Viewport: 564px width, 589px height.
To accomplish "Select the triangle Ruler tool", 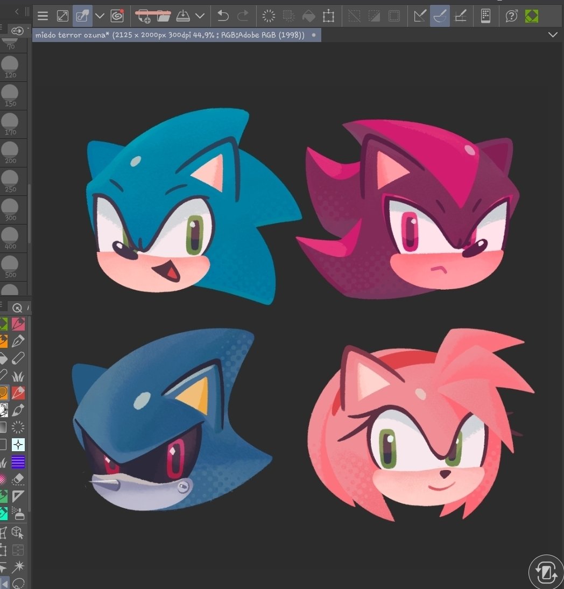I will click(x=18, y=496).
